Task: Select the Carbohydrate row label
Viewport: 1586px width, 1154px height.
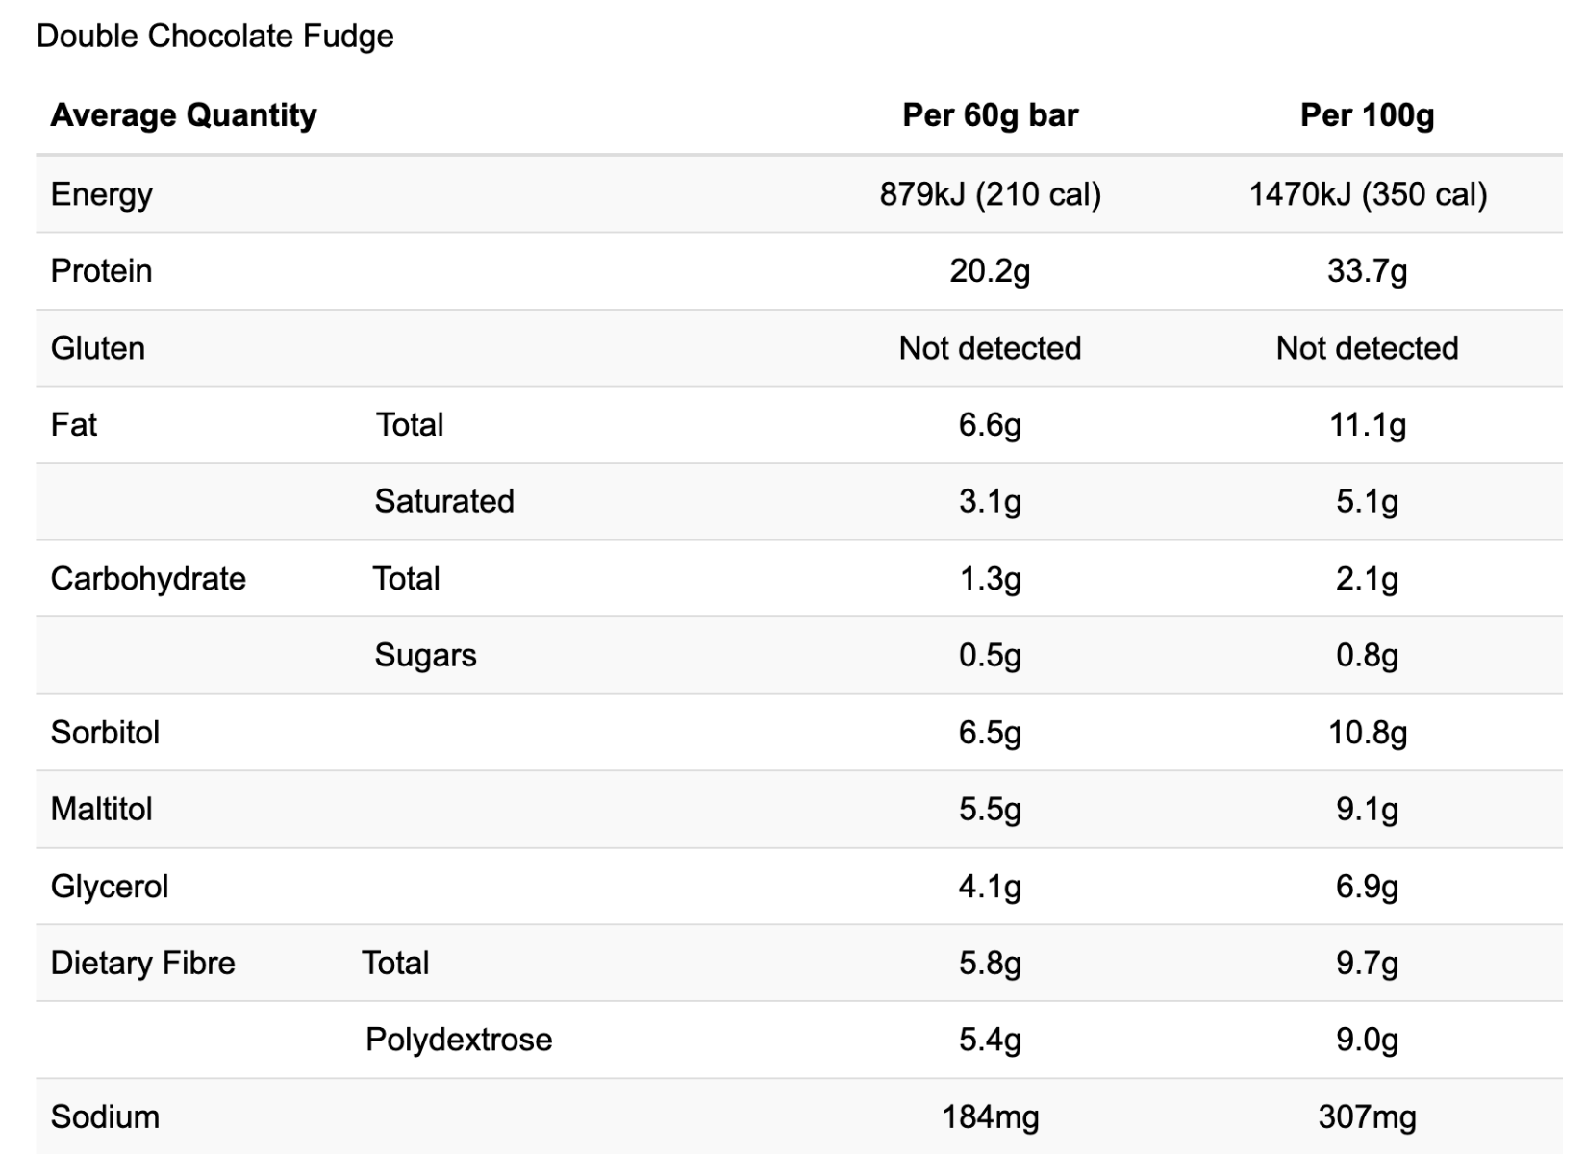Action: [148, 579]
